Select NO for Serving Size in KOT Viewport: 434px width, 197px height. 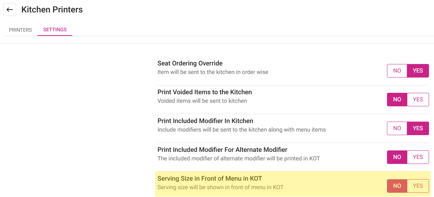coord(397,186)
